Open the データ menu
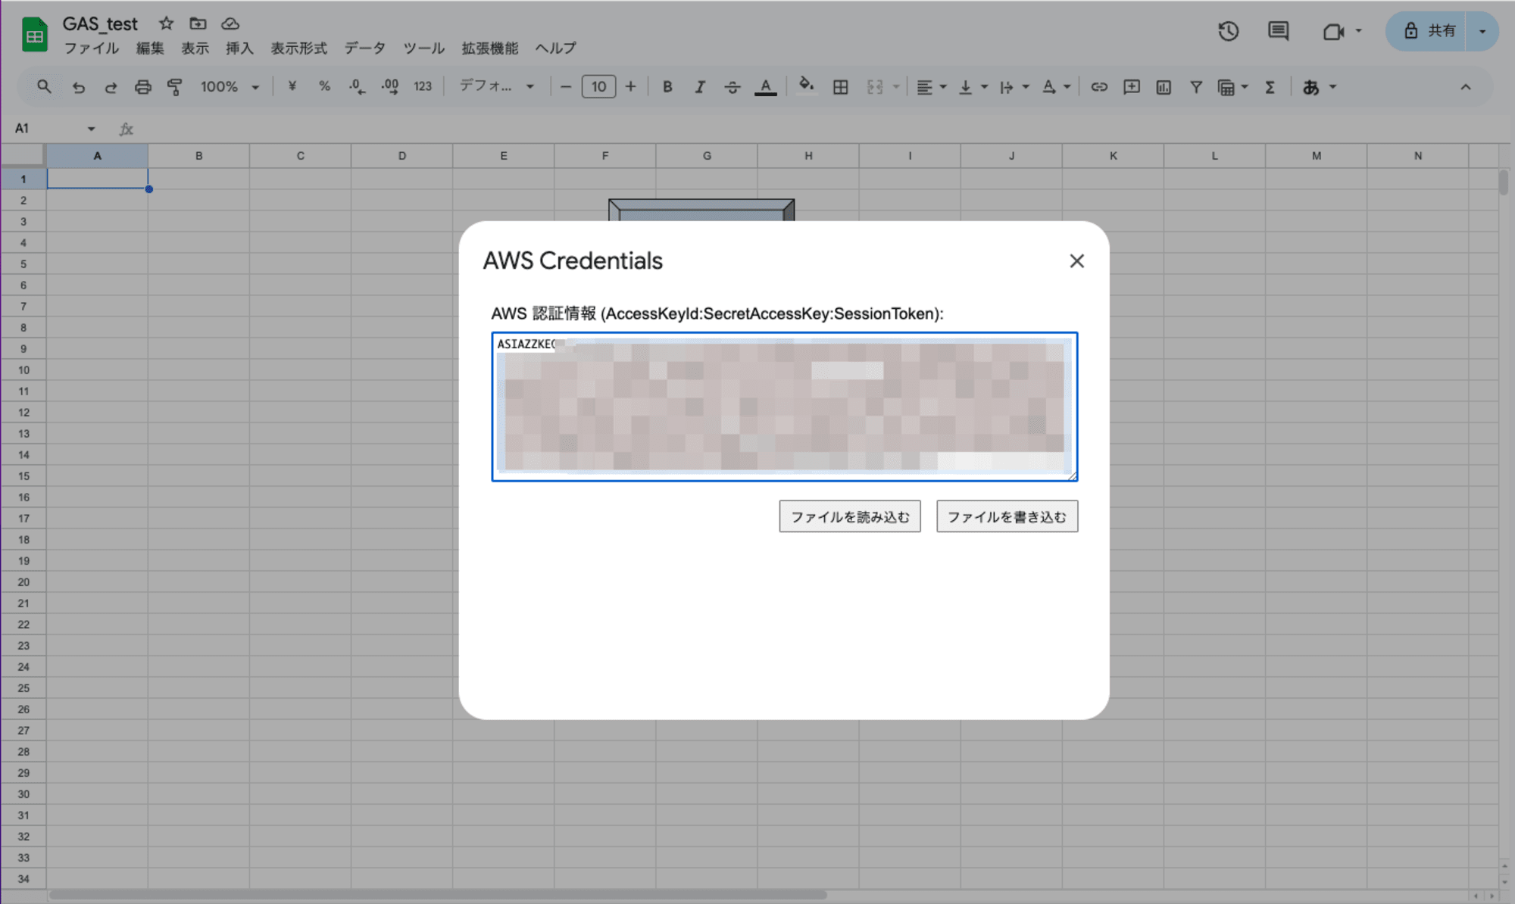The image size is (1515, 904). point(365,48)
